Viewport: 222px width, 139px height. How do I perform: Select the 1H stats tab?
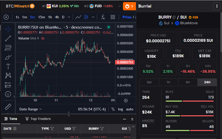point(168,82)
